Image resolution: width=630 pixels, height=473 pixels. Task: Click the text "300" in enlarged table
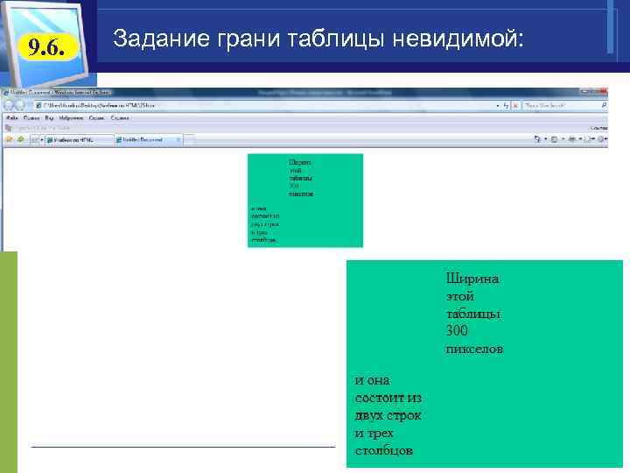[457, 330]
